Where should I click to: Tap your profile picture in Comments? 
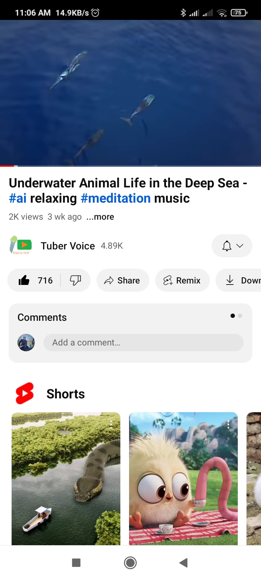coord(26,343)
